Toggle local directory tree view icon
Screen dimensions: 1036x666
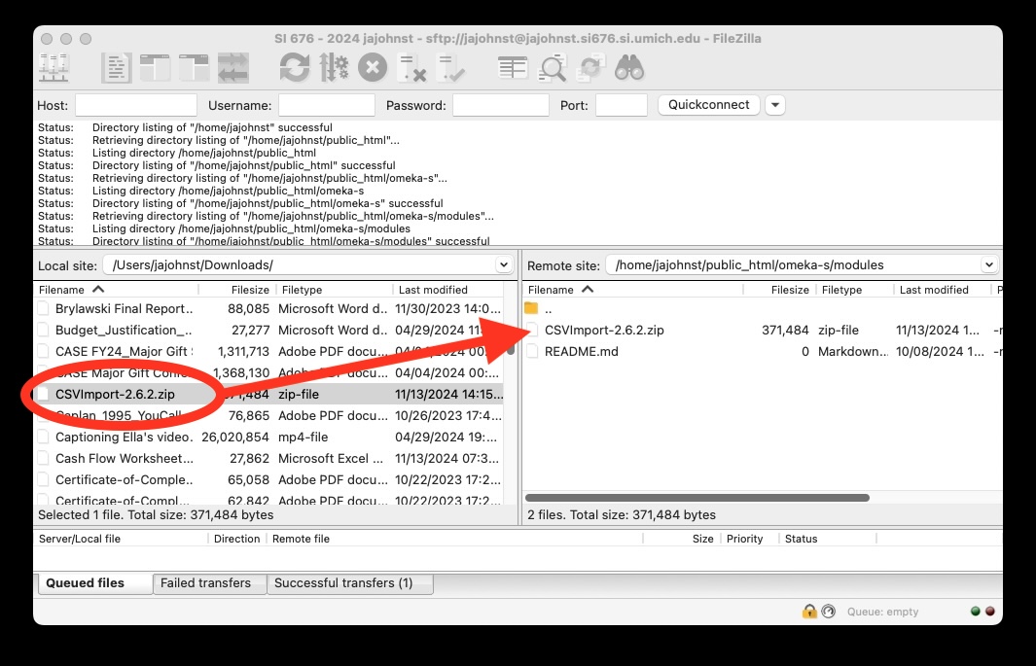155,68
